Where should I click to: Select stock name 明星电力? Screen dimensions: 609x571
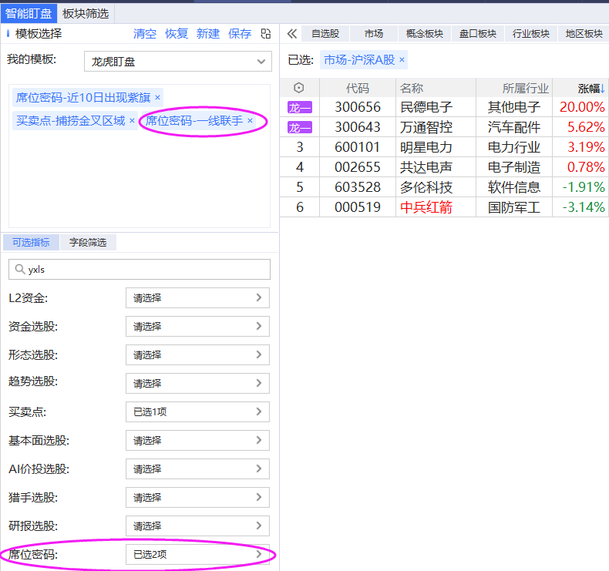(426, 147)
